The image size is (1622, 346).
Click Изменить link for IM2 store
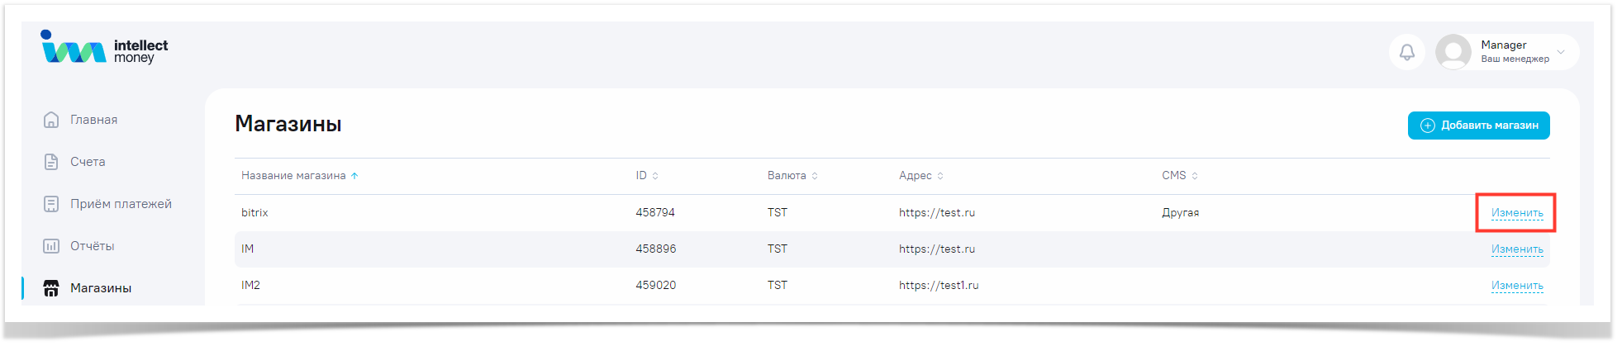pyautogui.click(x=1516, y=286)
